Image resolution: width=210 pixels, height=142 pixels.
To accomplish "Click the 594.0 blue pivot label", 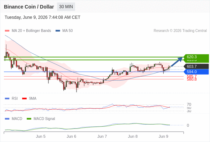I will [x=196, y=72].
